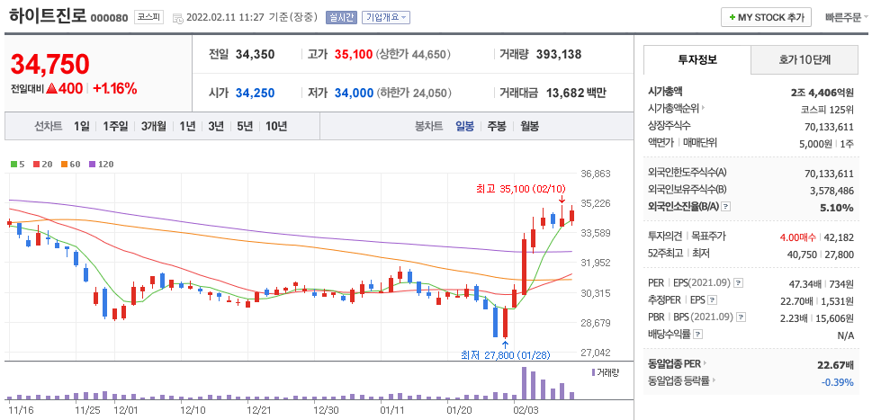
Task: Click the 전일 value 34,350
Action: pyautogui.click(x=255, y=55)
